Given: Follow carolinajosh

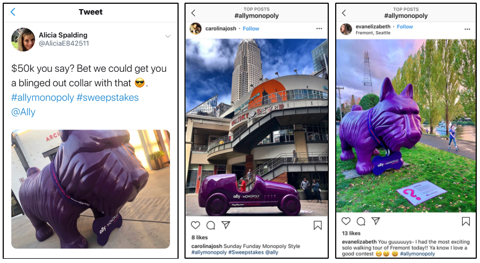Looking at the screenshot, I should (250, 28).
